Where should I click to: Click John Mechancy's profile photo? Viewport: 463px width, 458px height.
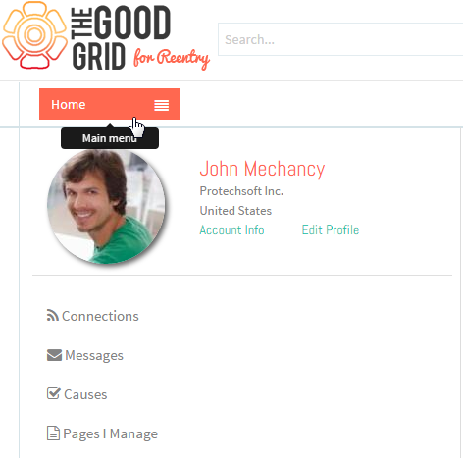106,207
